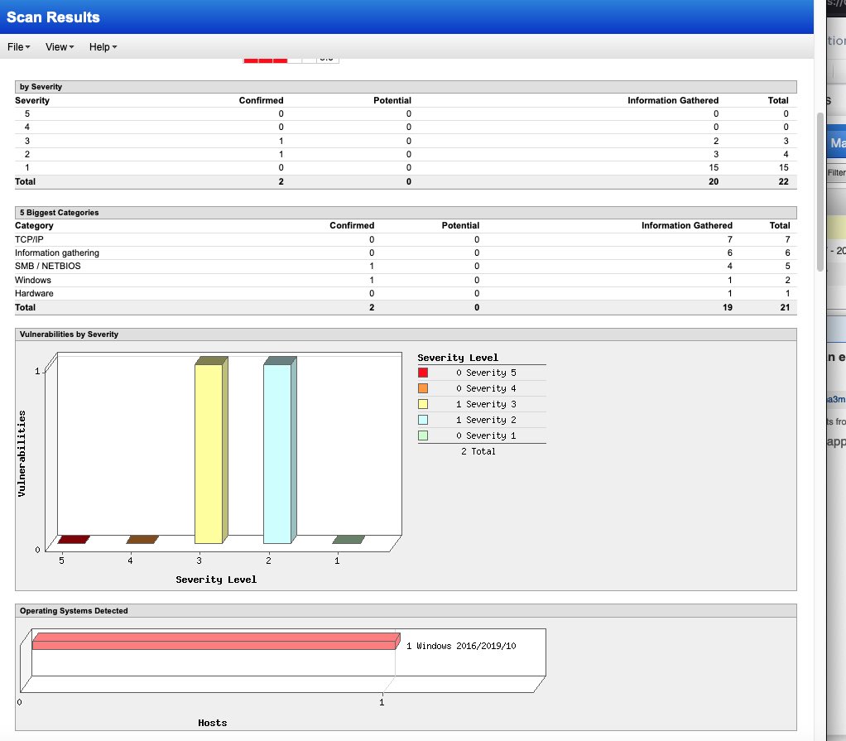Click the 'Hosts' axis label
The width and height of the screenshot is (846, 741).
pos(213,723)
